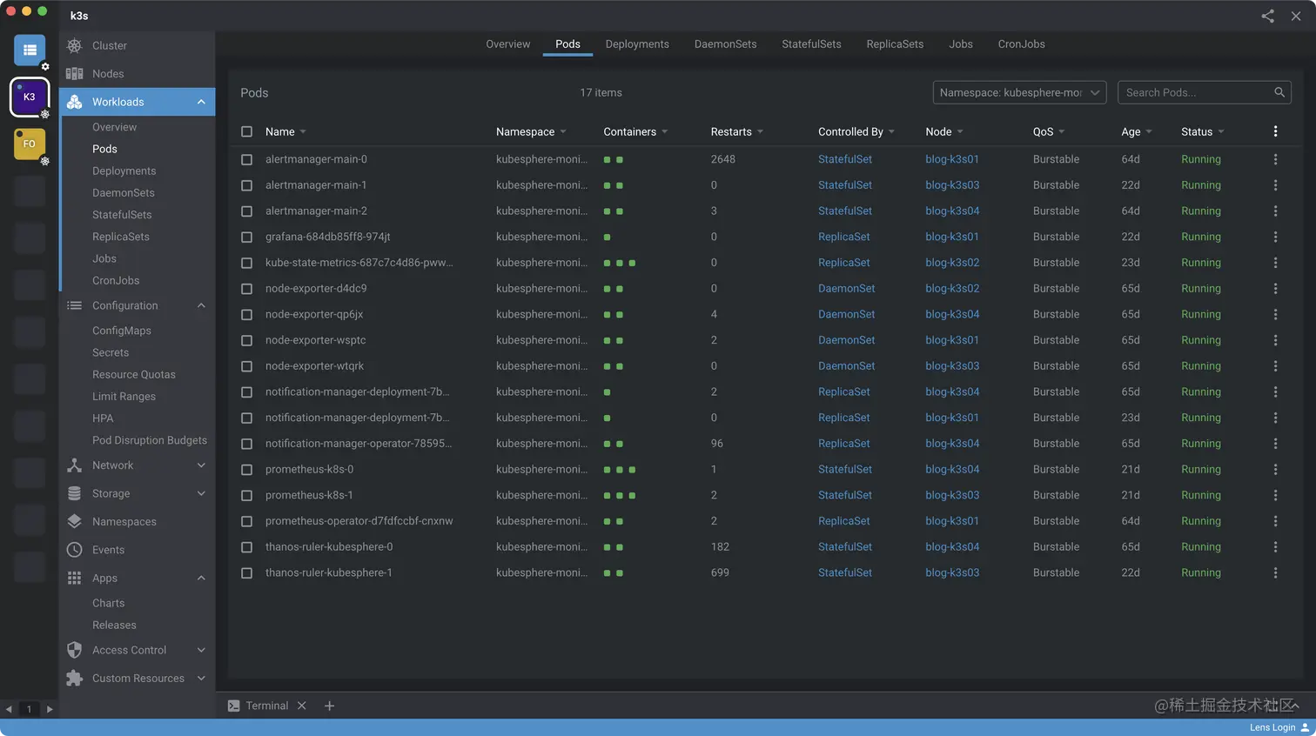Go to next hotbar with right arrow
Image resolution: width=1316 pixels, height=736 pixels.
tap(50, 709)
